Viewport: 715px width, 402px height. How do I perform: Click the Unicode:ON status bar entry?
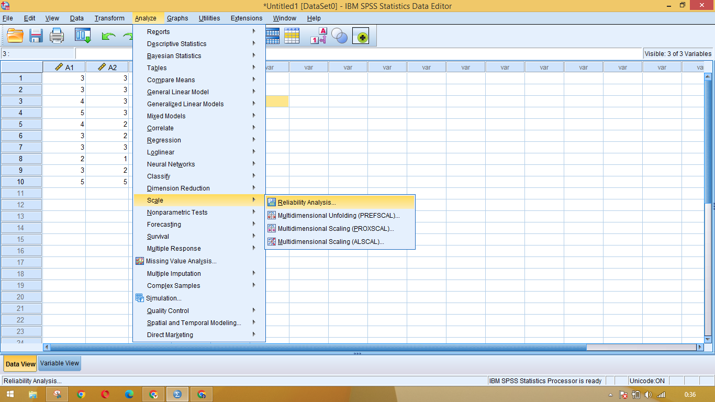tap(647, 381)
